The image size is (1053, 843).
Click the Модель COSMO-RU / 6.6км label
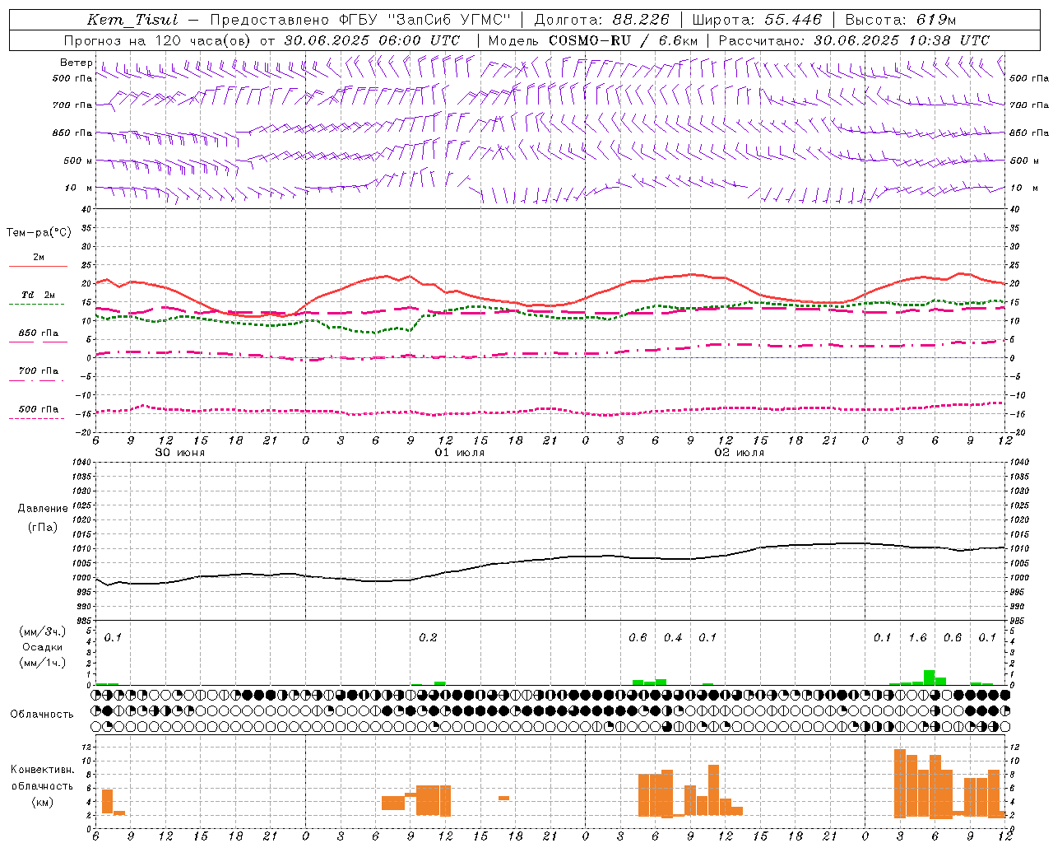(592, 40)
